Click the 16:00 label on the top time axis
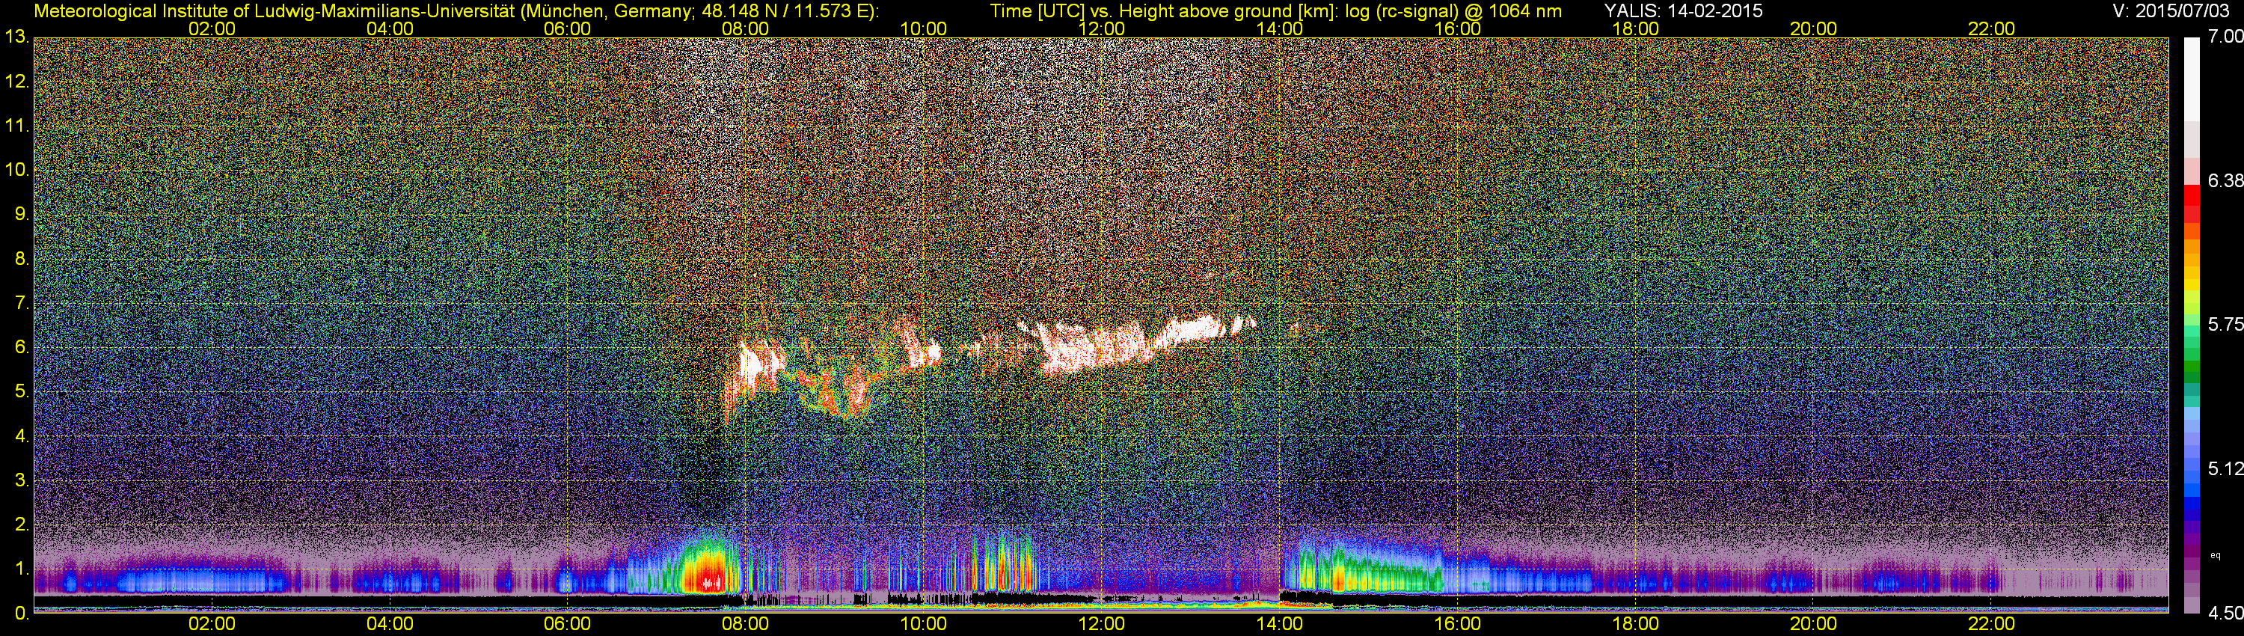Screen dimensions: 2244x636 pos(1457,28)
